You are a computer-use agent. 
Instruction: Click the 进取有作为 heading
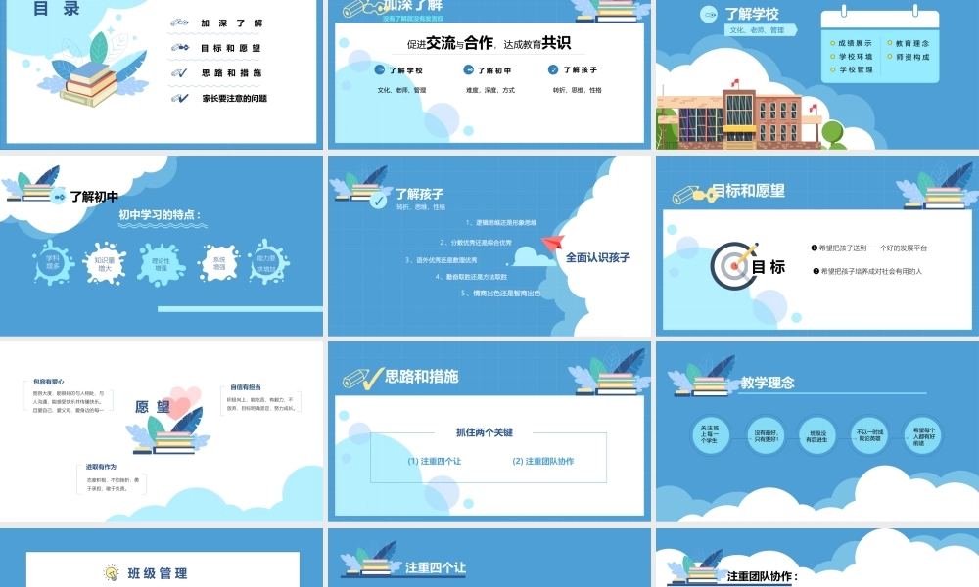[x=101, y=467]
